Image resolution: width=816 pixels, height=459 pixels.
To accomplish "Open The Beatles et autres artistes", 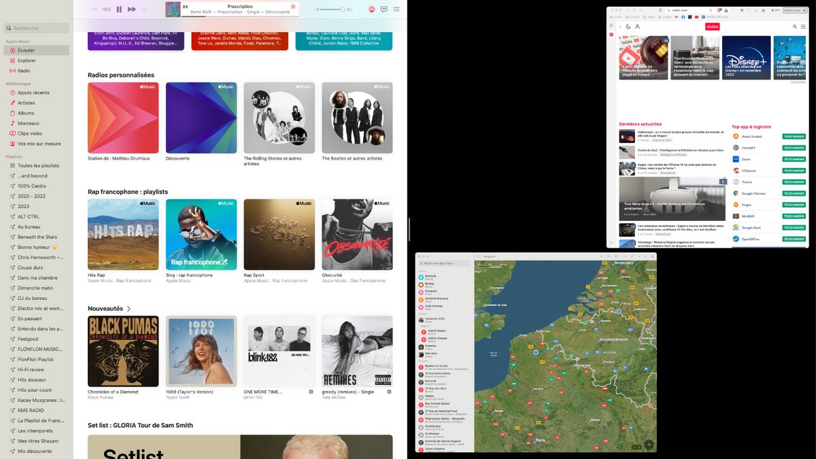I will point(357,118).
